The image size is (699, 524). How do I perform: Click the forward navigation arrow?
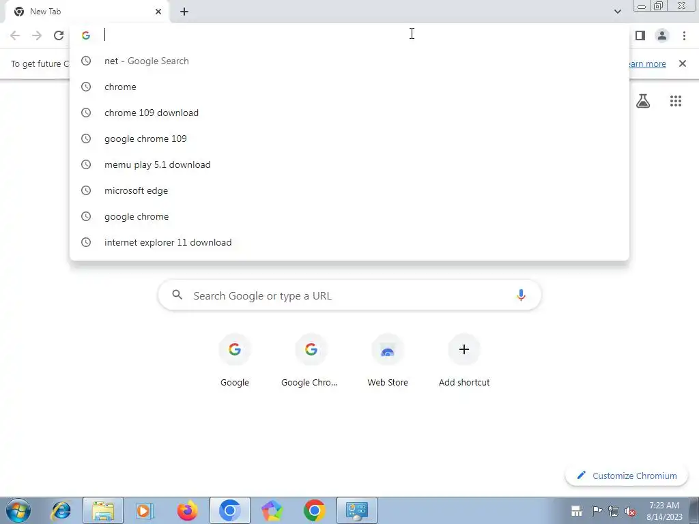[37, 35]
